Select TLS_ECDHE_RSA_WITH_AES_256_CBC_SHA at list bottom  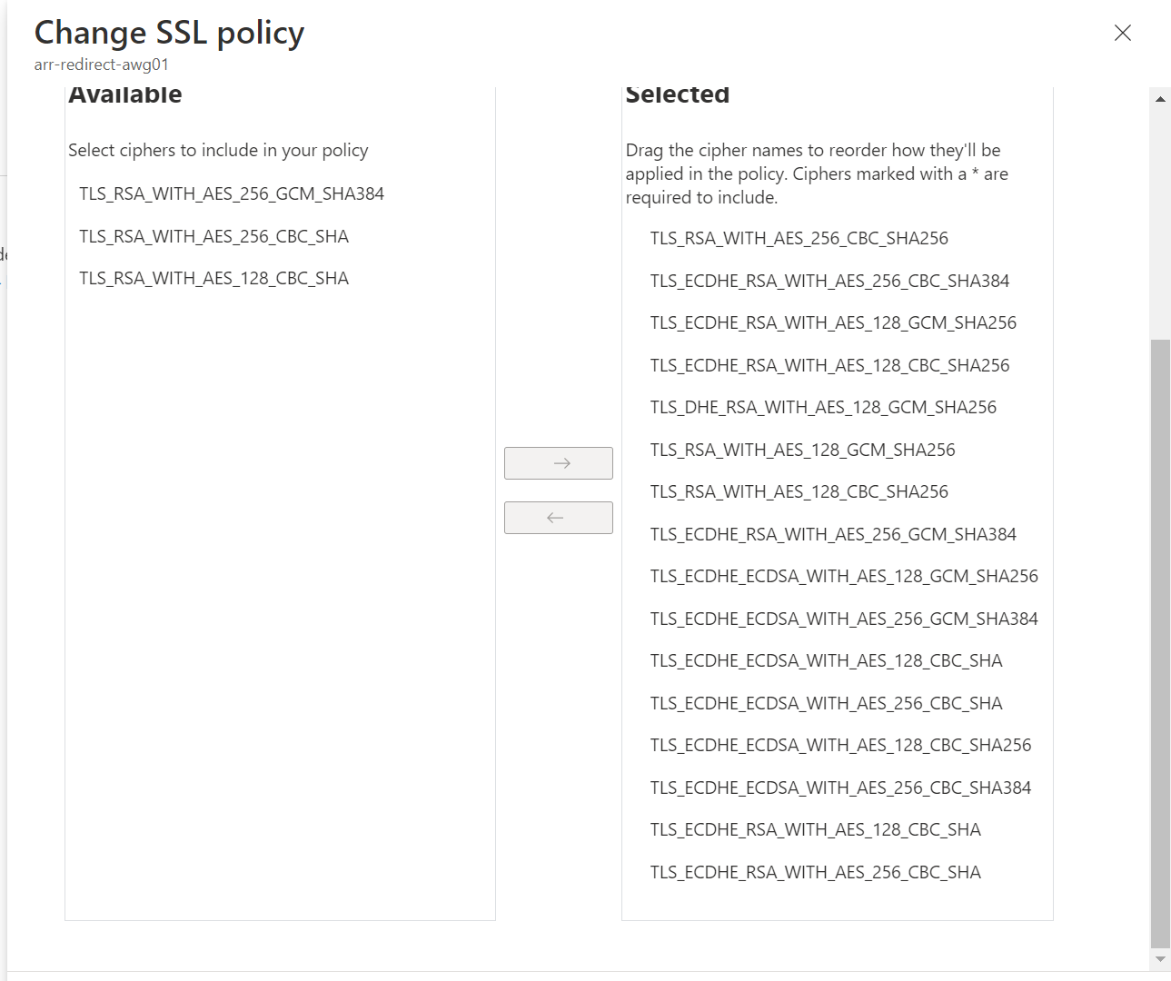point(815,872)
